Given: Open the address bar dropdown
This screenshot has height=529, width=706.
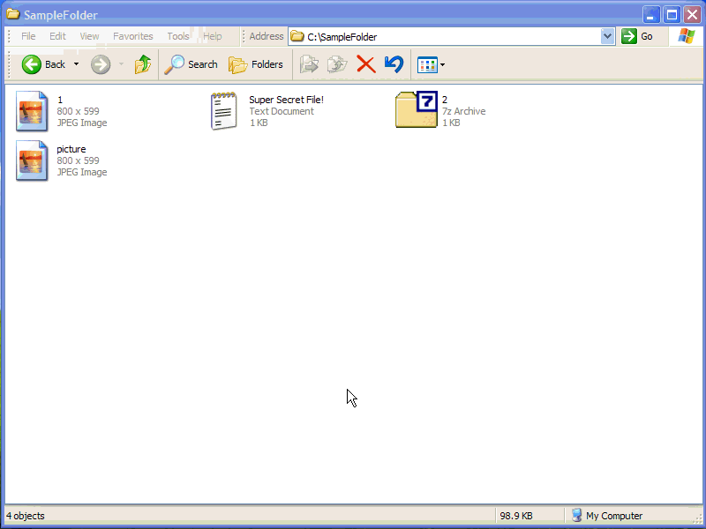Looking at the screenshot, I should click(607, 36).
